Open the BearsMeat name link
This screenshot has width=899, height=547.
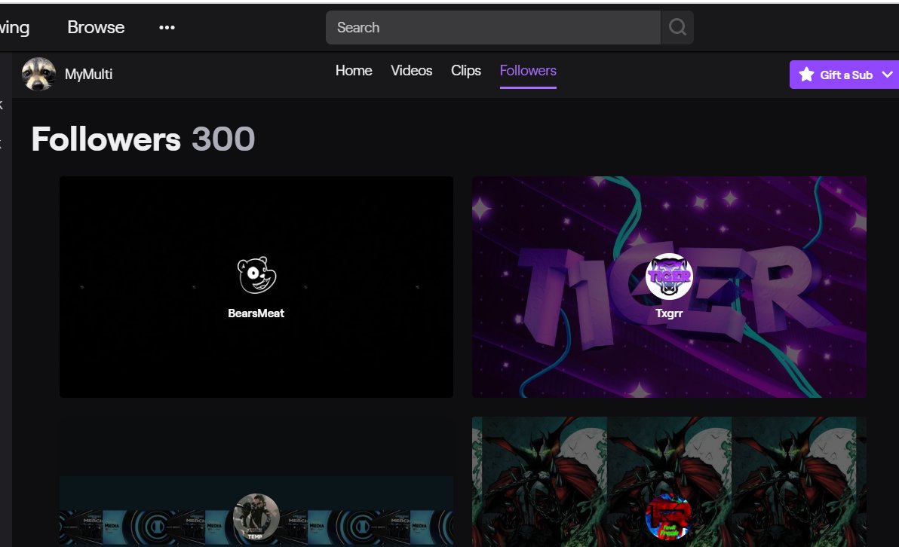(x=256, y=313)
